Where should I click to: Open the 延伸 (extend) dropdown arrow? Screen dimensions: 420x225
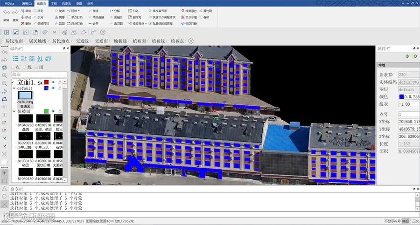tap(79, 11)
